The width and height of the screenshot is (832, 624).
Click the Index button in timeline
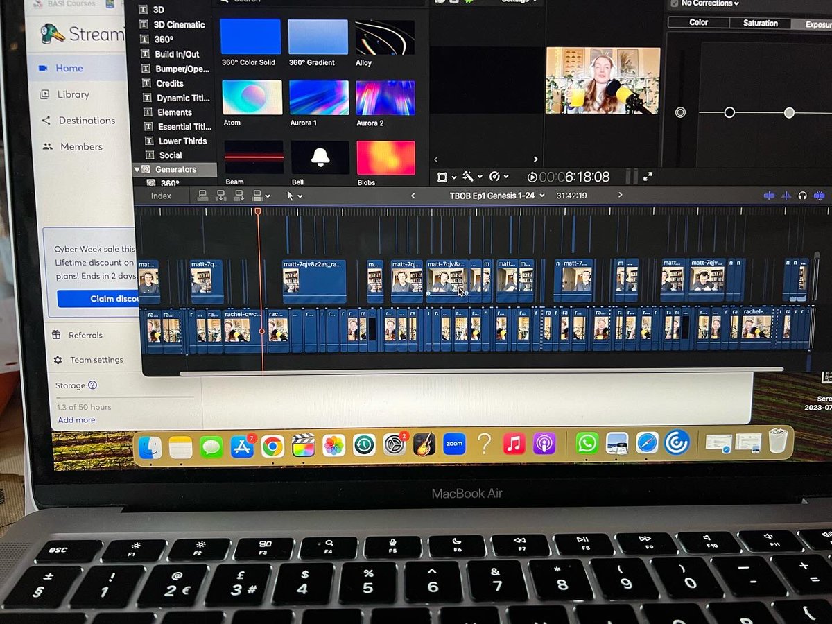(161, 196)
